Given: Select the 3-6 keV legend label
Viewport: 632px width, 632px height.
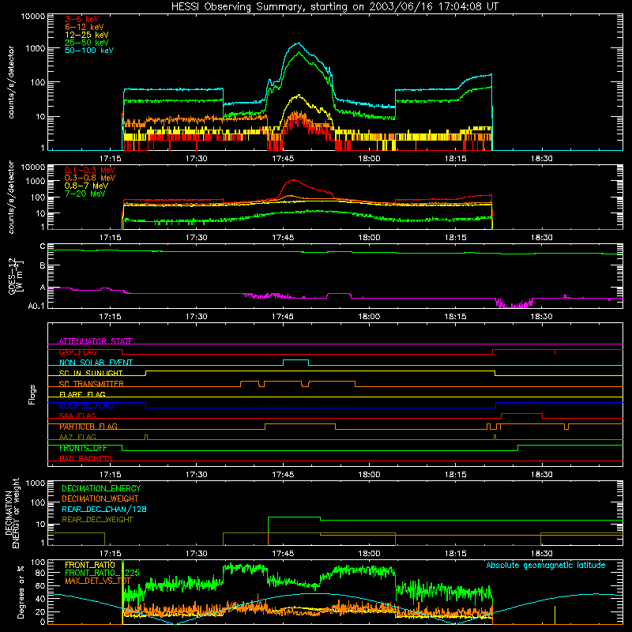Looking at the screenshot, I should (82, 19).
